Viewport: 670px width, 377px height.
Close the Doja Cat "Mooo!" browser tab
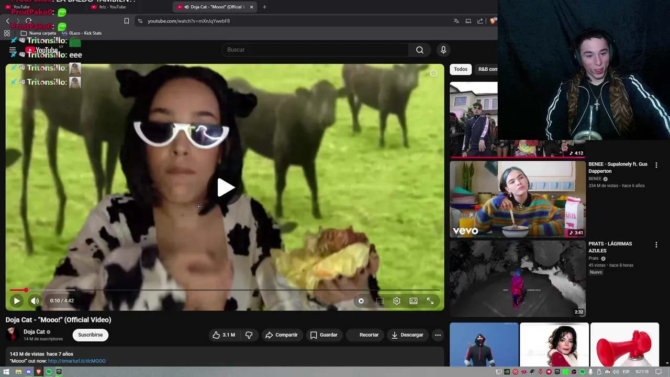click(252, 7)
